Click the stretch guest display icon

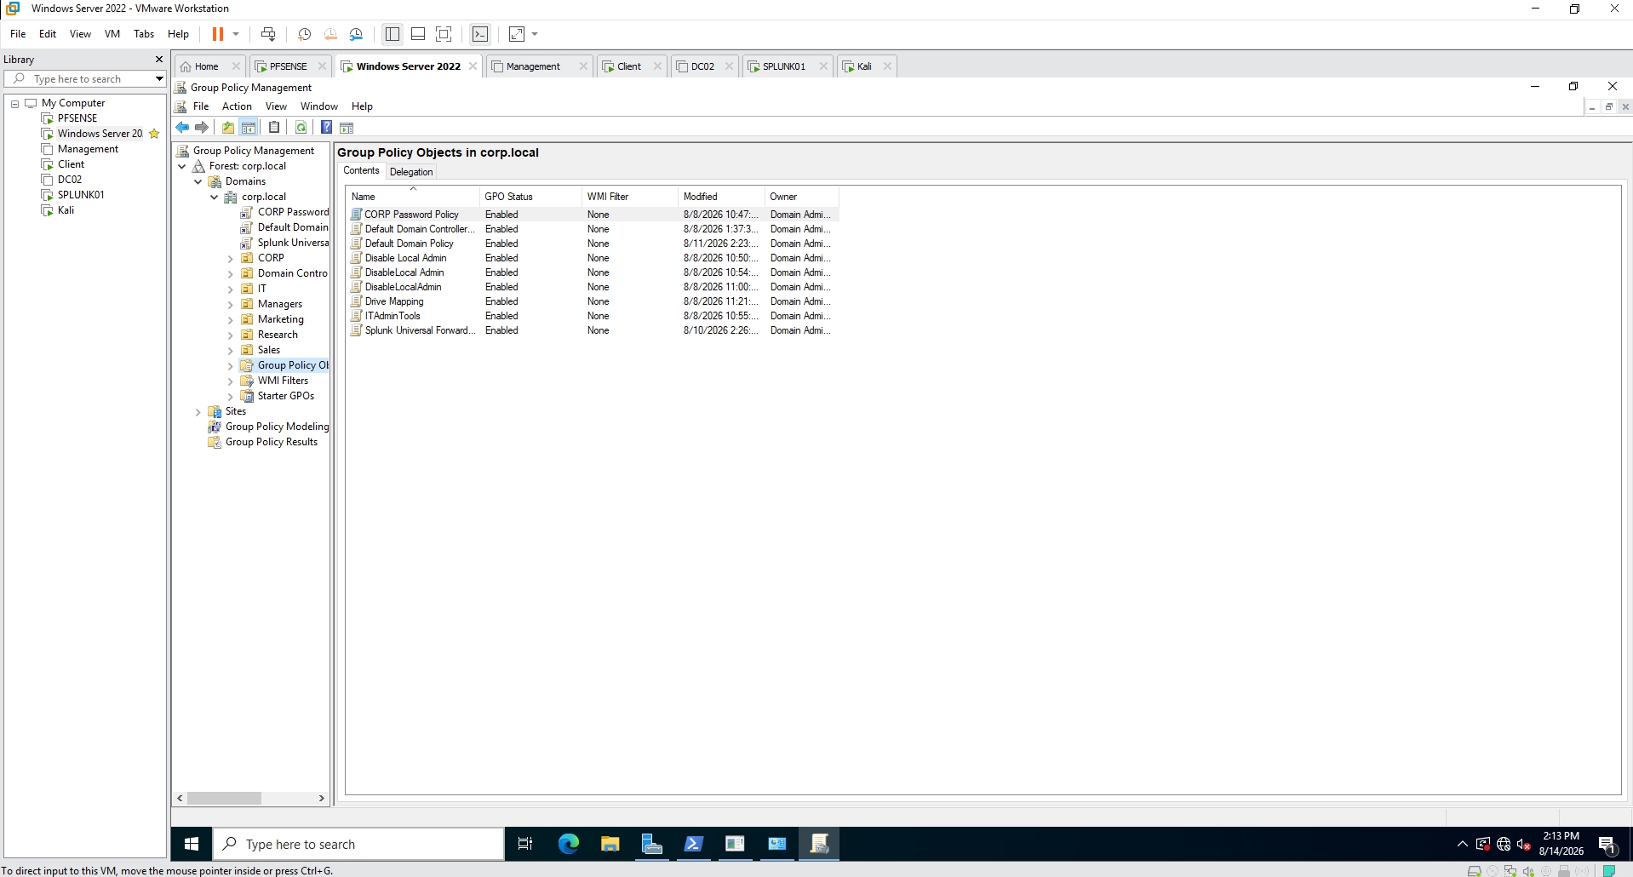click(x=517, y=34)
